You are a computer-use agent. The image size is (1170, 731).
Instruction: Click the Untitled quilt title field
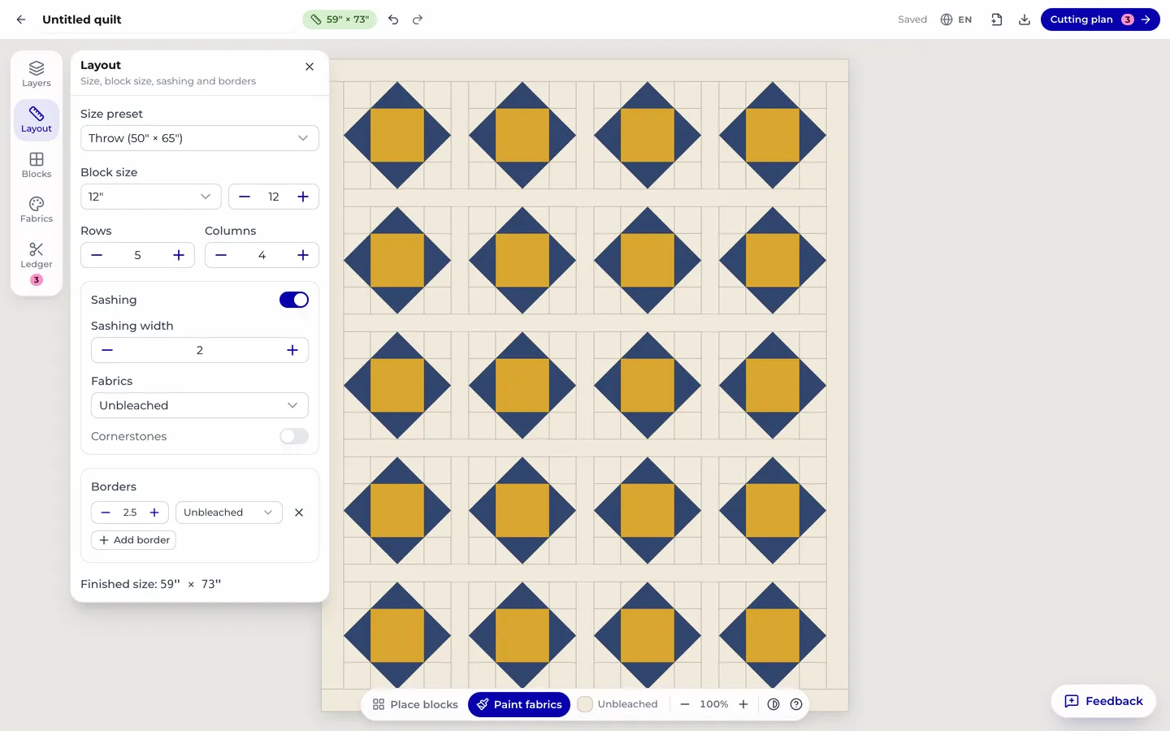(167, 19)
